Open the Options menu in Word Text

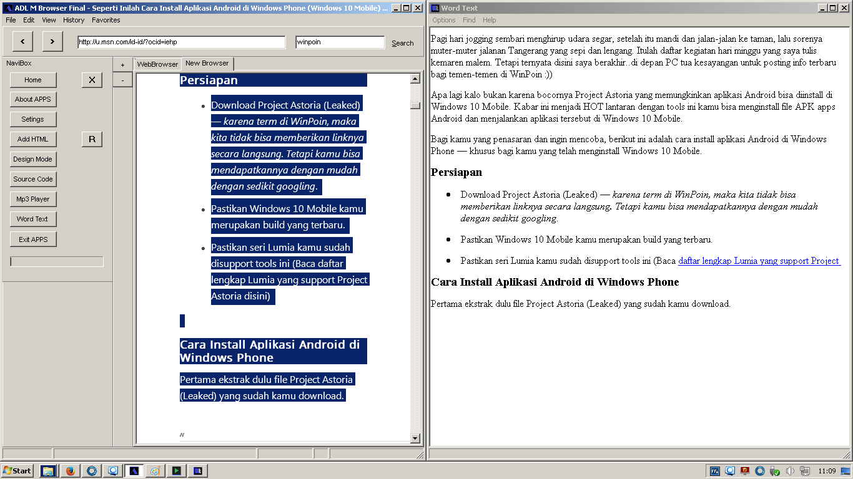(444, 20)
